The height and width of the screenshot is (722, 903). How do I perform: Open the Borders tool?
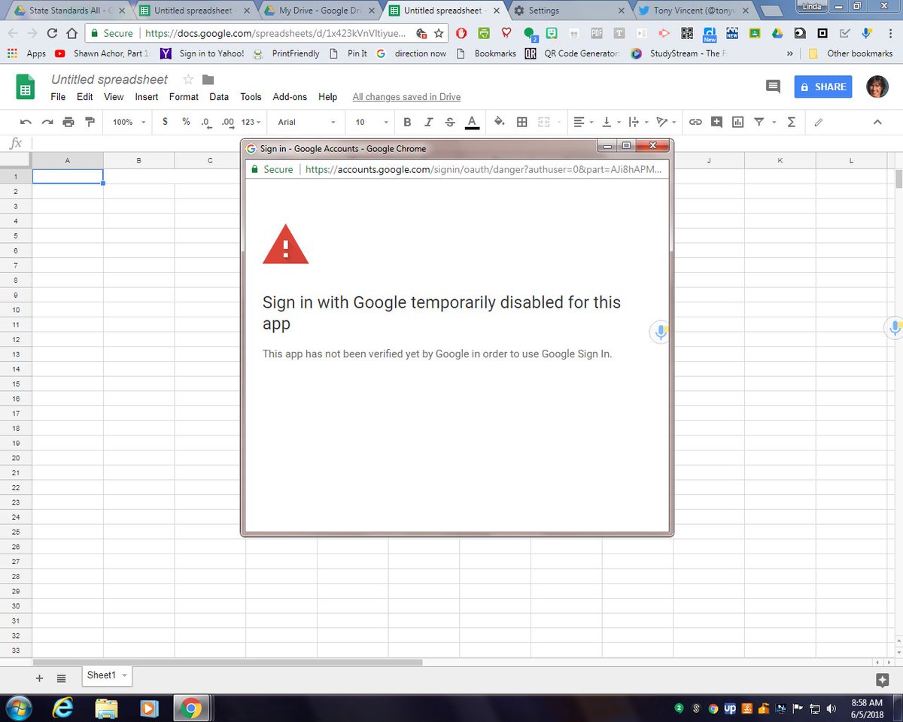pos(521,122)
